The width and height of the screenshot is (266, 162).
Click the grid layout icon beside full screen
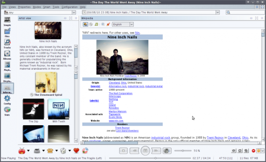pos(257,7)
